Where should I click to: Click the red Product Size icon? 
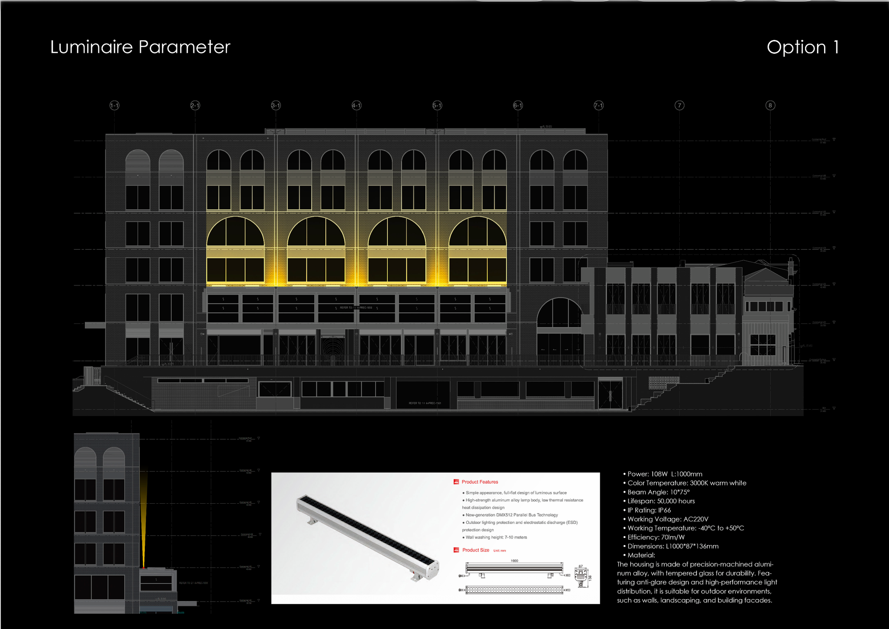coord(456,550)
